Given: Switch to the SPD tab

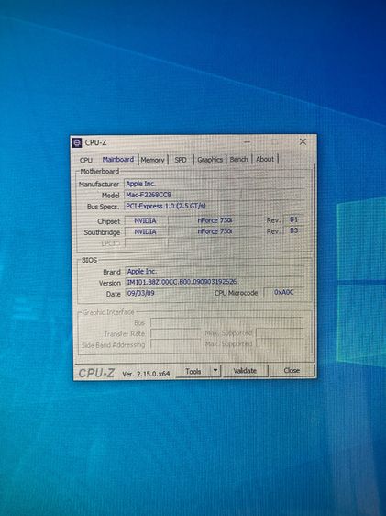Looking at the screenshot, I should (x=181, y=160).
